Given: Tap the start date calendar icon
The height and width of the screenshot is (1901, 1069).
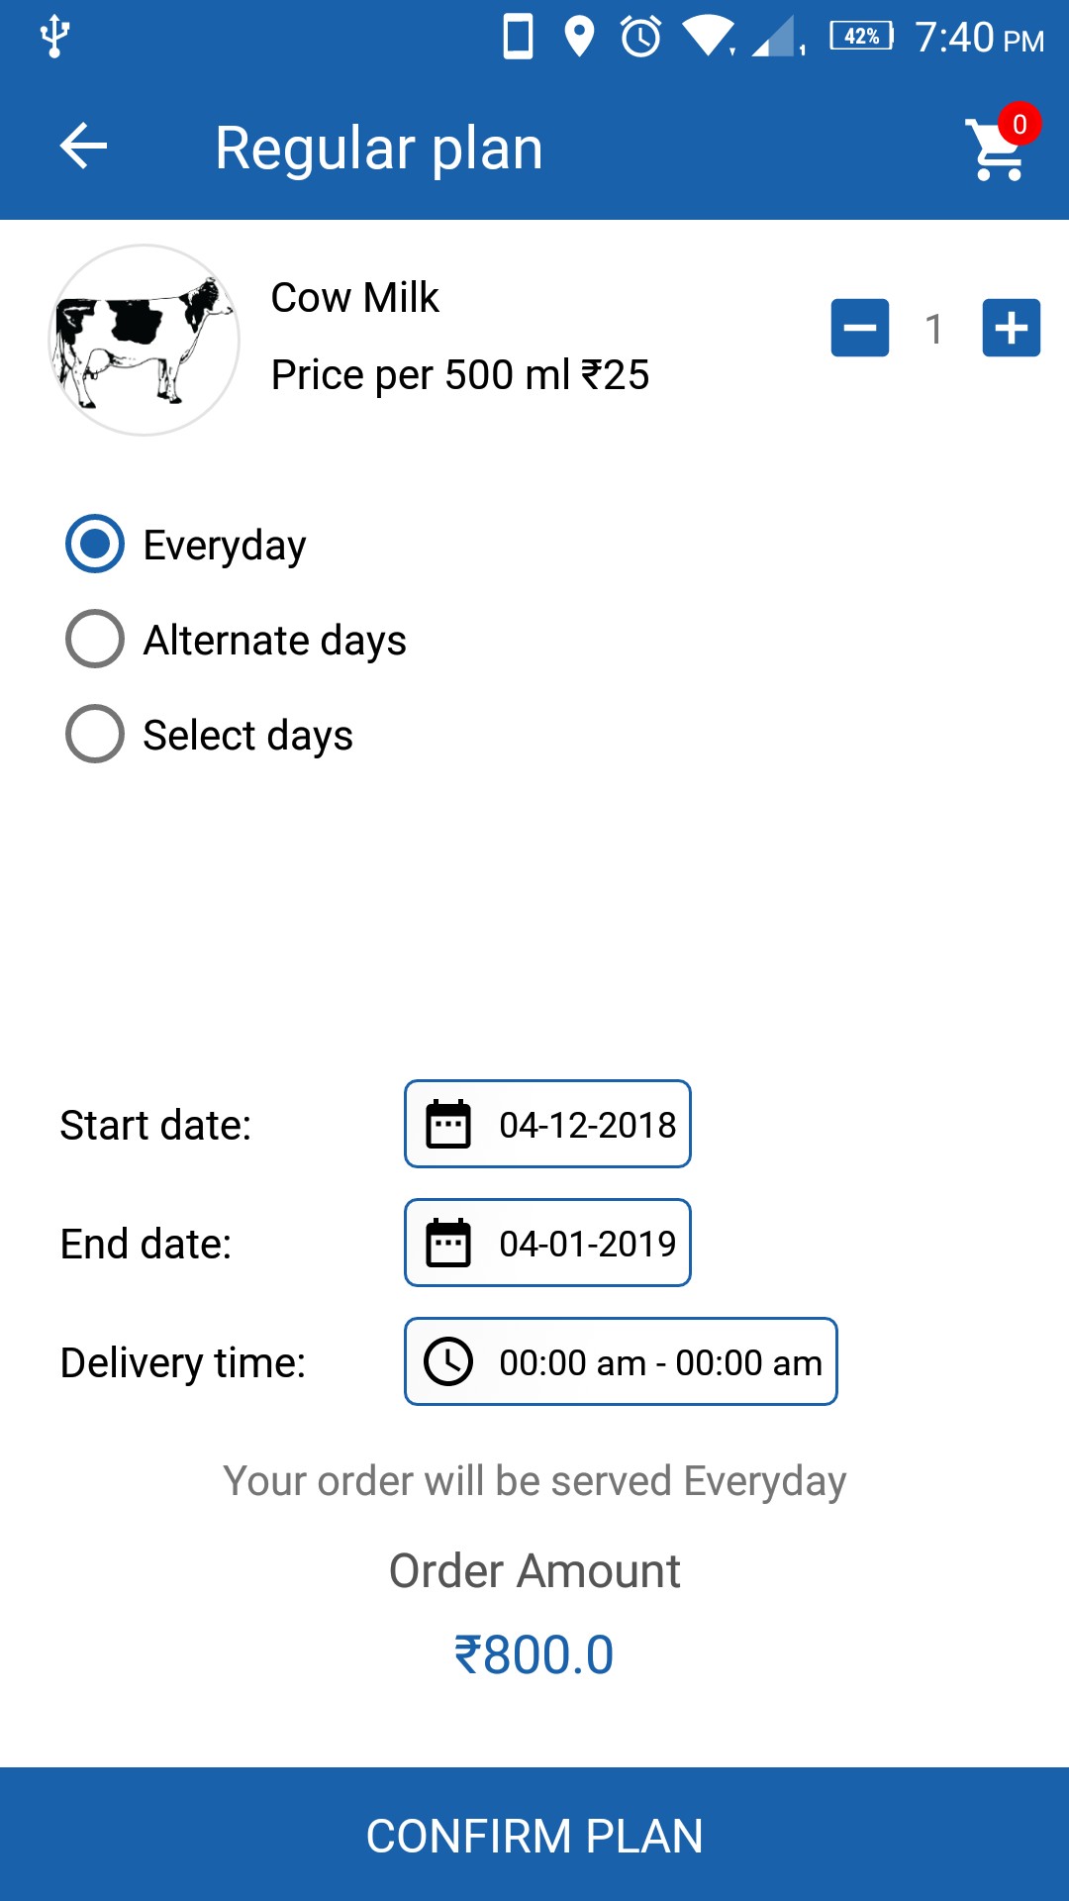Looking at the screenshot, I should [x=448, y=1124].
